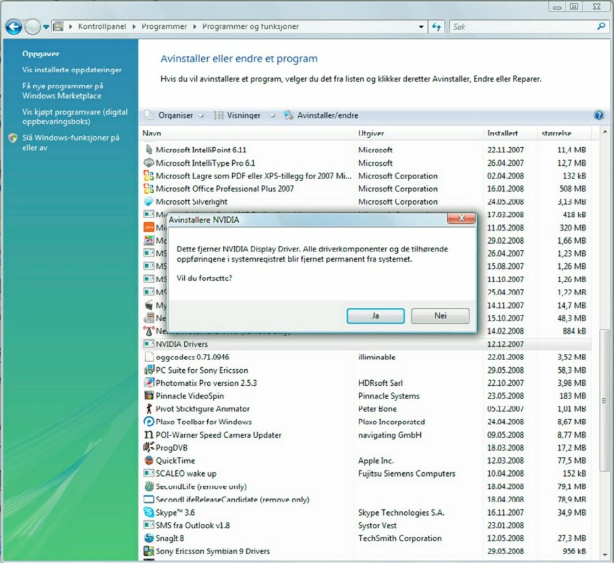Click the Fujitsu Siemens Computers publisher cell
Image resolution: width=614 pixels, height=563 pixels.
407,473
